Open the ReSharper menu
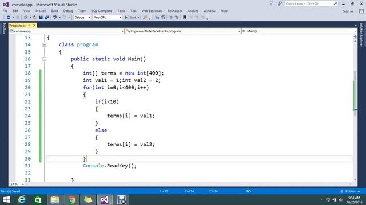The height and width of the screenshot is (205, 366). [174, 11]
